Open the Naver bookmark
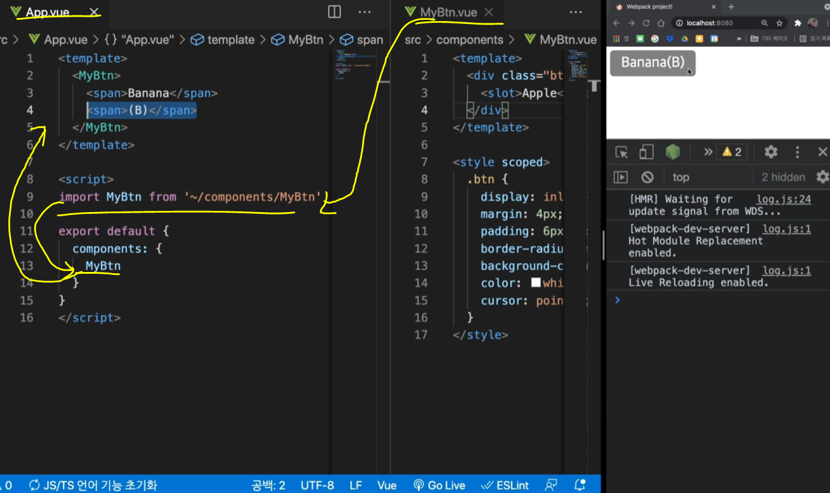 coord(640,38)
